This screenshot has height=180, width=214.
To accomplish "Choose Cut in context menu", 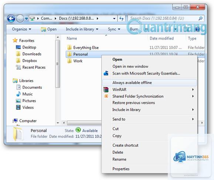I will (x=115, y=129).
